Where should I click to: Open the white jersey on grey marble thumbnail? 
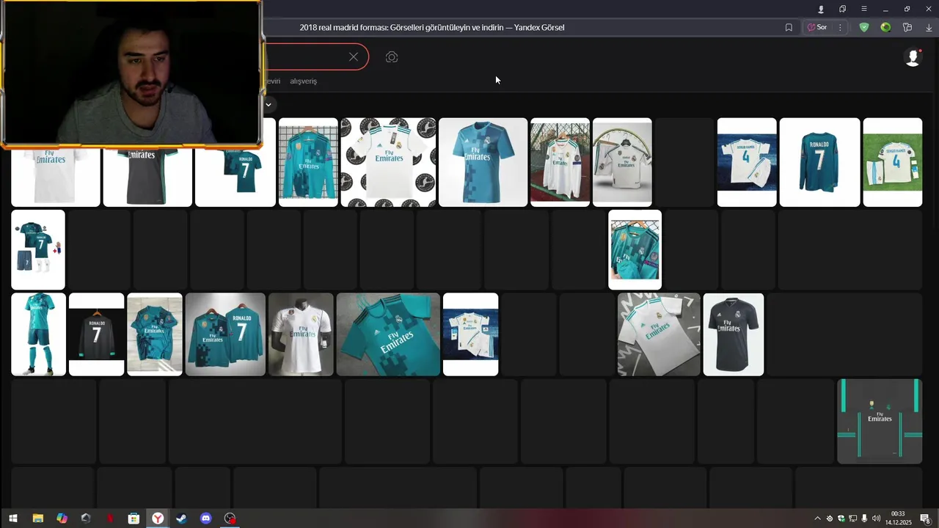pyautogui.click(x=659, y=334)
